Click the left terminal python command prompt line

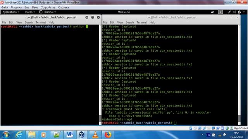click(x=44, y=27)
